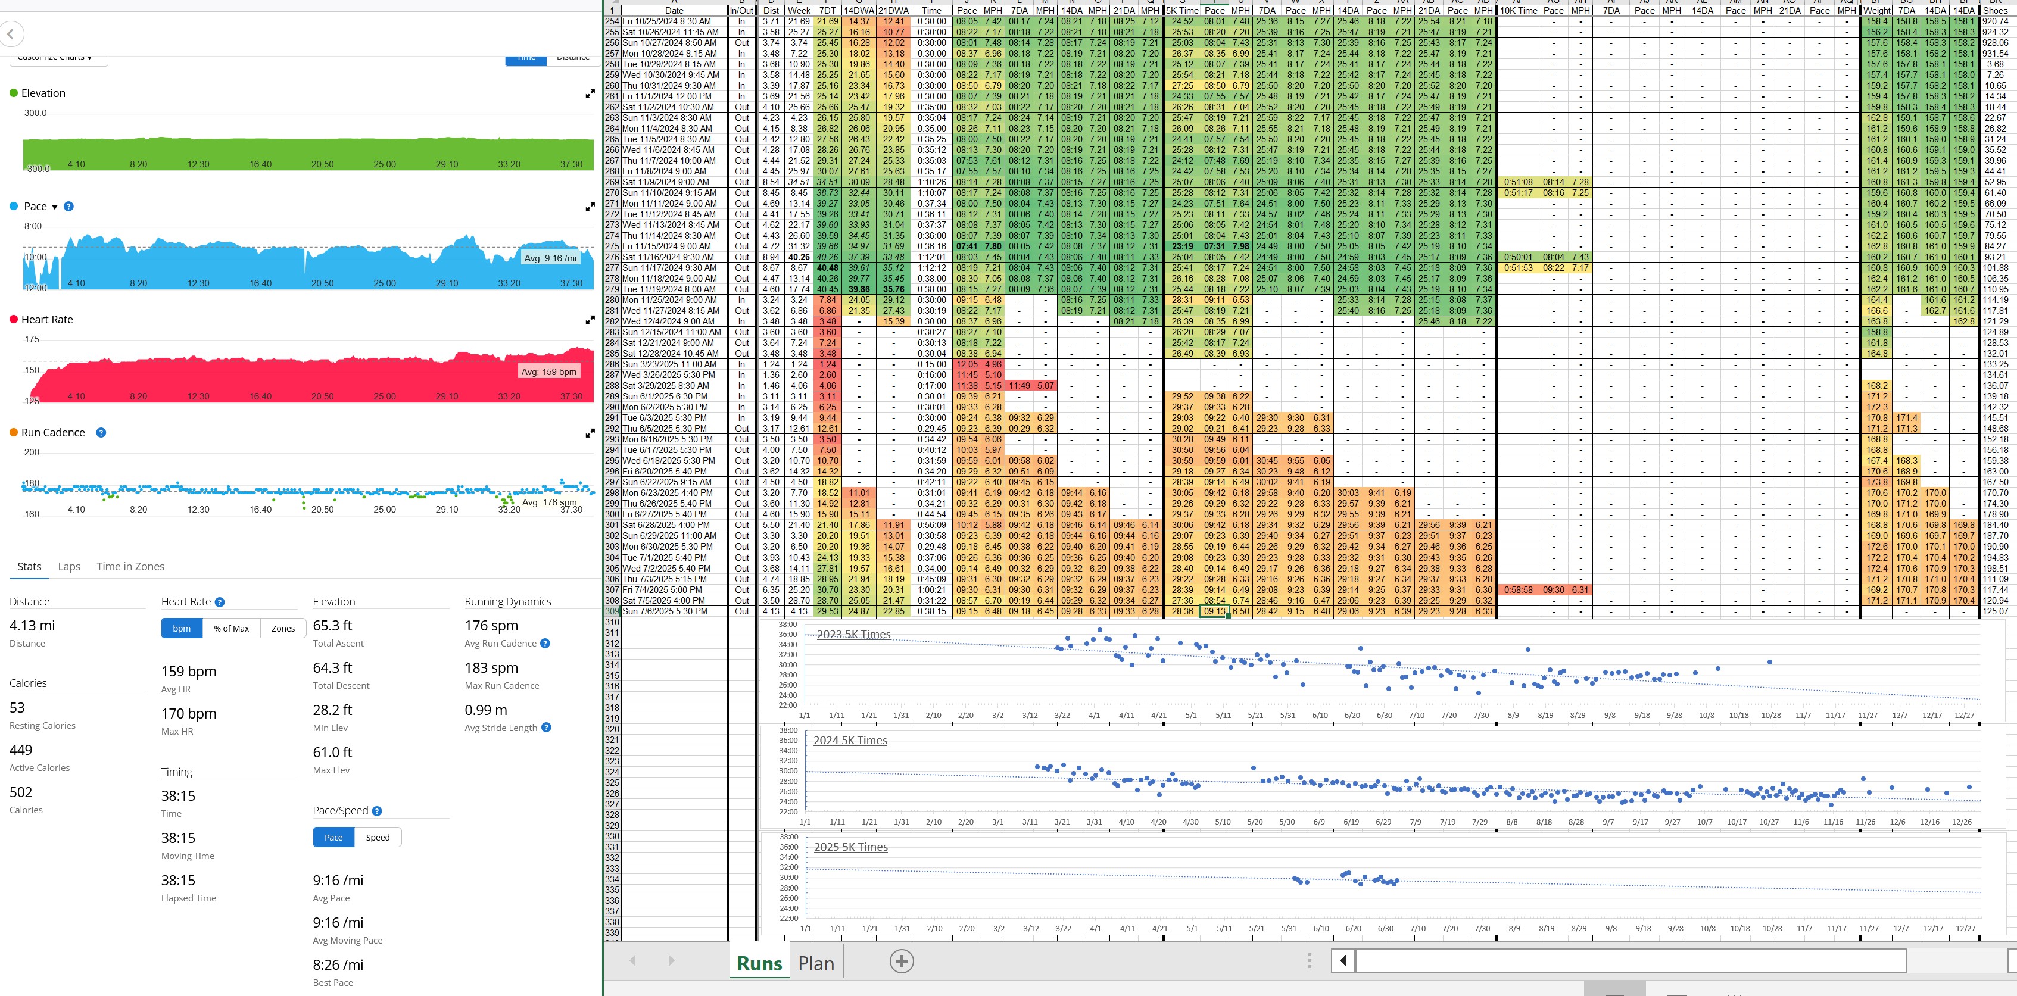Viewport: 2017px width, 996px height.
Task: Open help icon beside Heart Rate stats heading
Action: point(220,602)
